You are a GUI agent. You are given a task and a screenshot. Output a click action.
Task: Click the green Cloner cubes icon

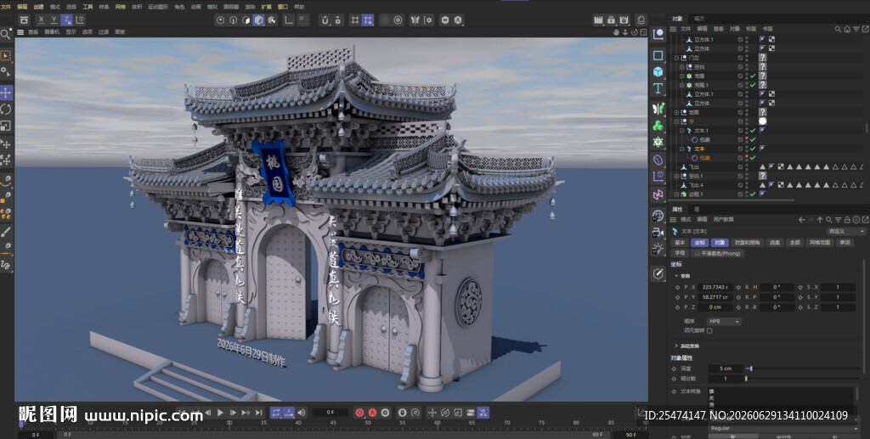658,126
